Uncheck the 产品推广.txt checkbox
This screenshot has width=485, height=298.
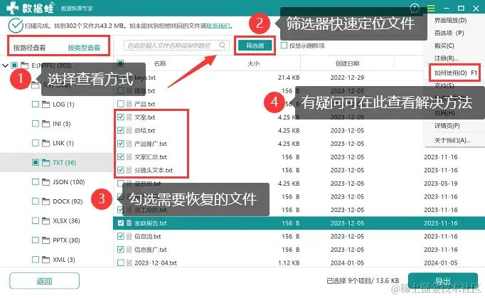pyautogui.click(x=121, y=144)
